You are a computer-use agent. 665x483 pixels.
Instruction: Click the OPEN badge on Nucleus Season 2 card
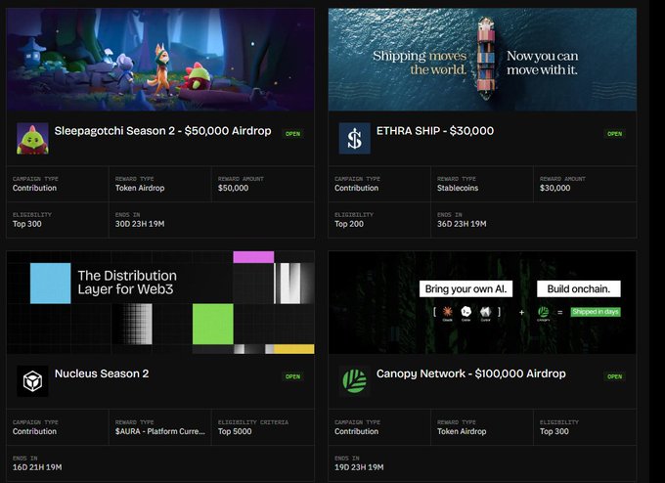[292, 376]
